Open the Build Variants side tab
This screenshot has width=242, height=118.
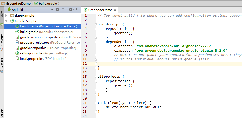(x=2, y=113)
